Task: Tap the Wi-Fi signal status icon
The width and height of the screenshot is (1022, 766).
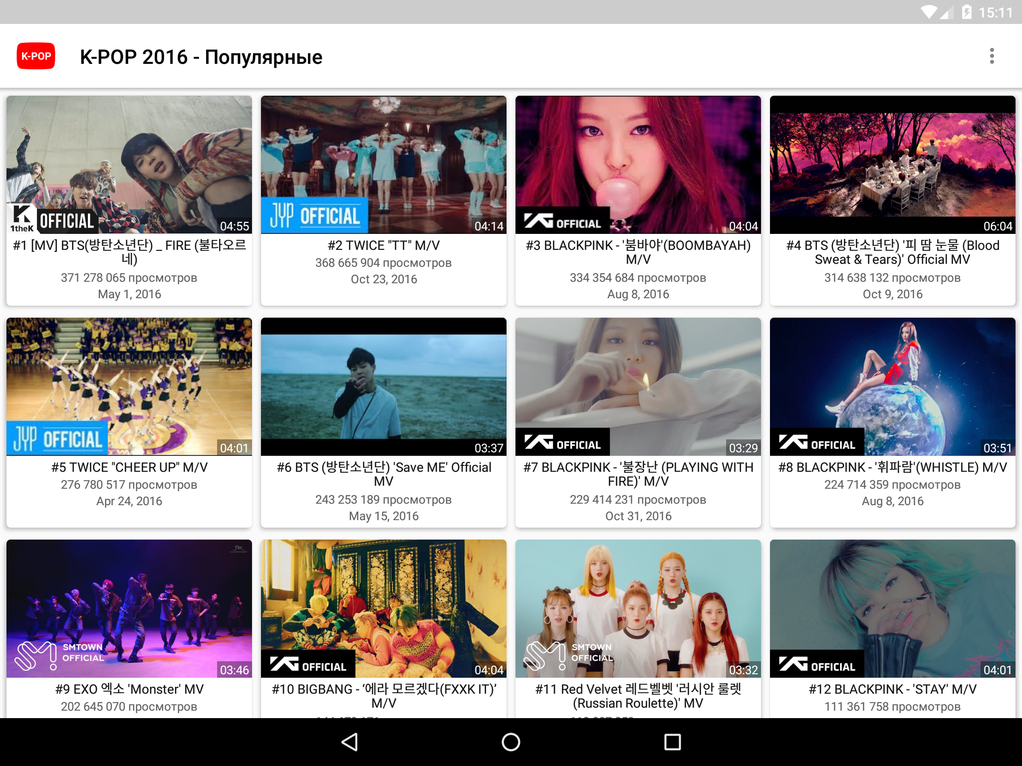Action: coord(929,12)
